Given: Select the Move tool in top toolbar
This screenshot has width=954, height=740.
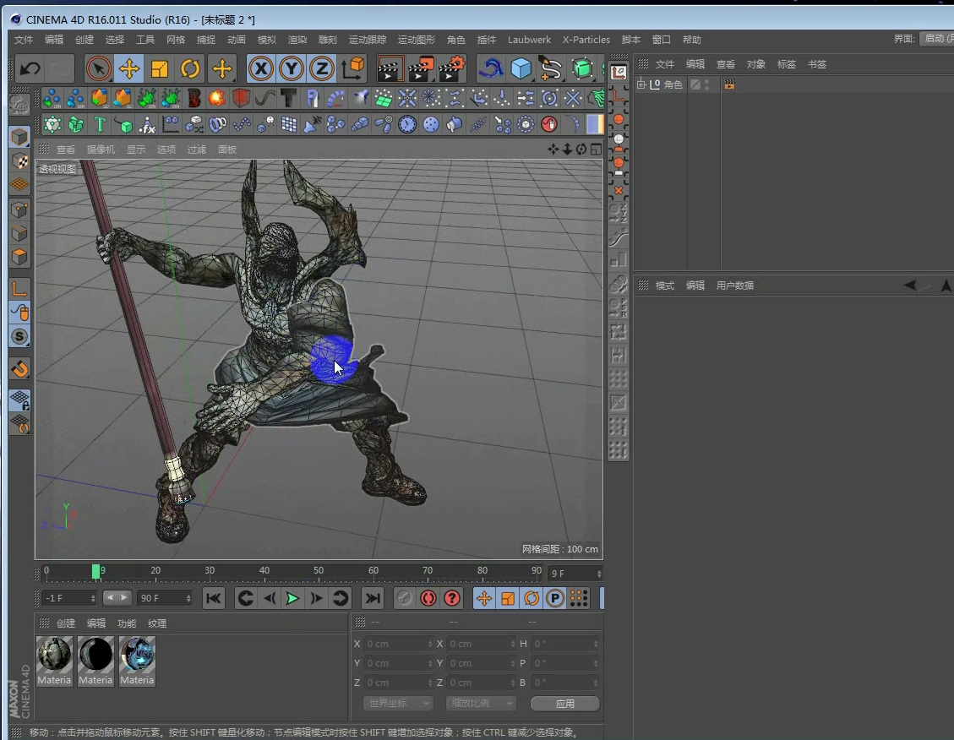Looking at the screenshot, I should pyautogui.click(x=128, y=68).
